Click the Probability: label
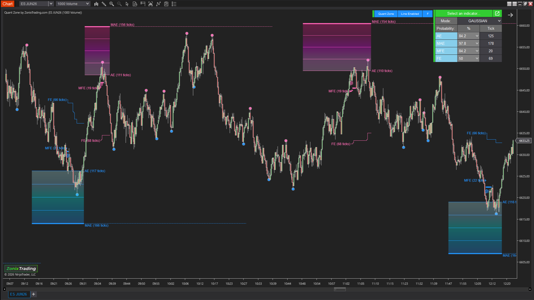 446,28
